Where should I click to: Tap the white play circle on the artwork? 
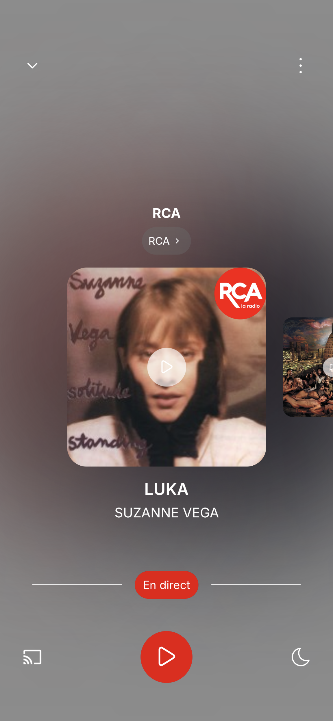pyautogui.click(x=166, y=367)
